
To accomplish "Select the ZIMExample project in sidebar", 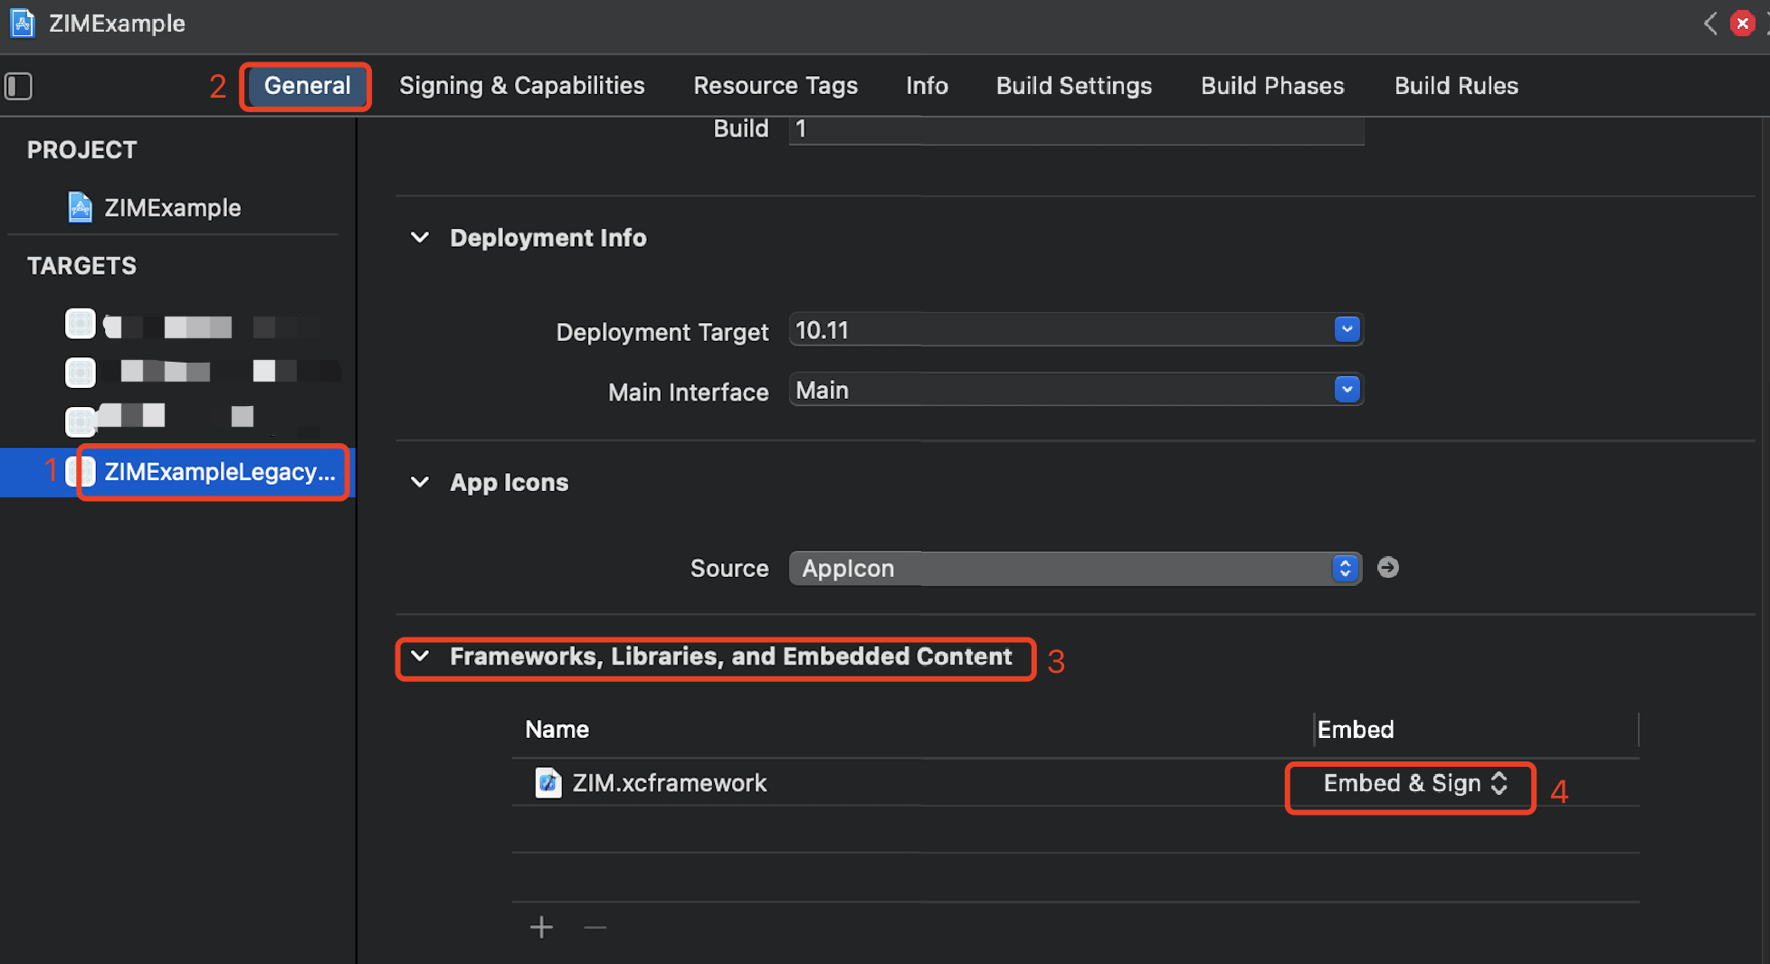I will (x=172, y=207).
